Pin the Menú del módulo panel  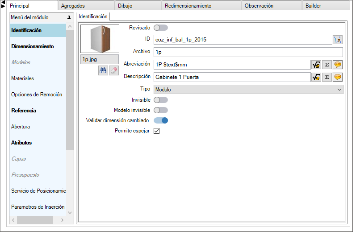point(69,17)
